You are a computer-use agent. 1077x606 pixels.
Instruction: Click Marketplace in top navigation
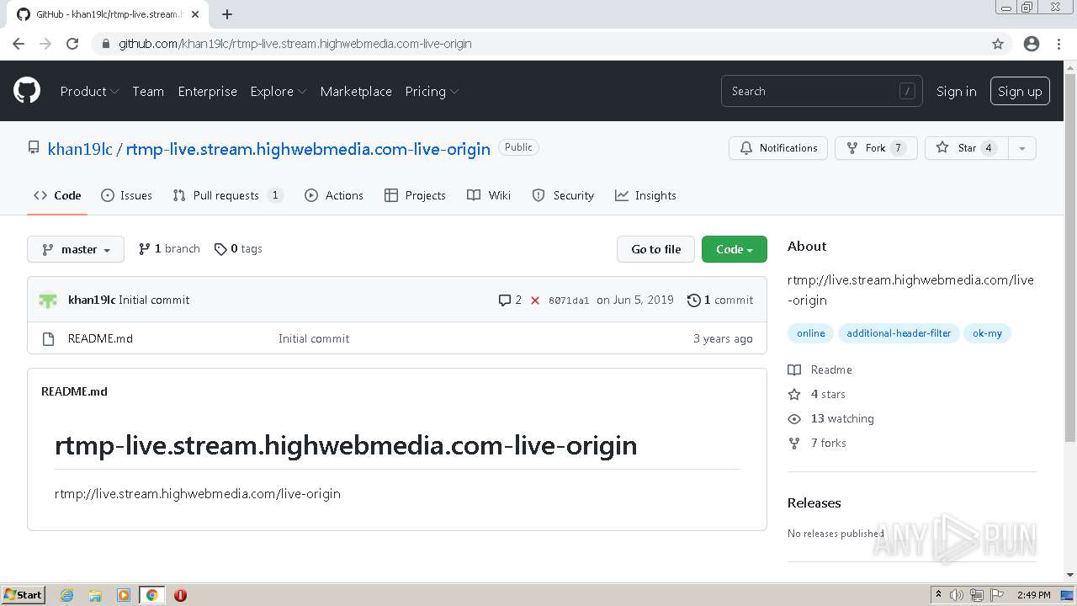pyautogui.click(x=356, y=91)
